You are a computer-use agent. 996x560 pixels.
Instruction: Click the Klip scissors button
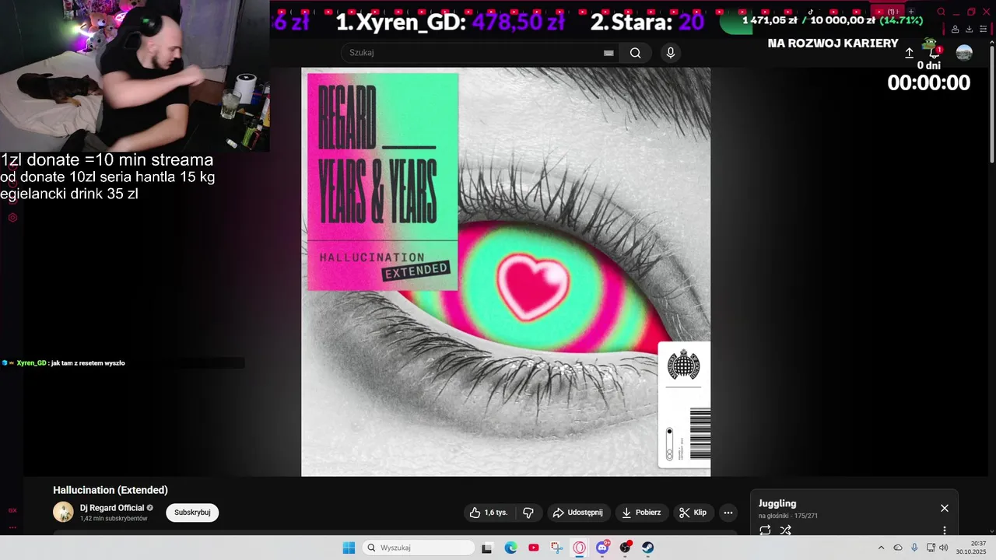(x=693, y=513)
